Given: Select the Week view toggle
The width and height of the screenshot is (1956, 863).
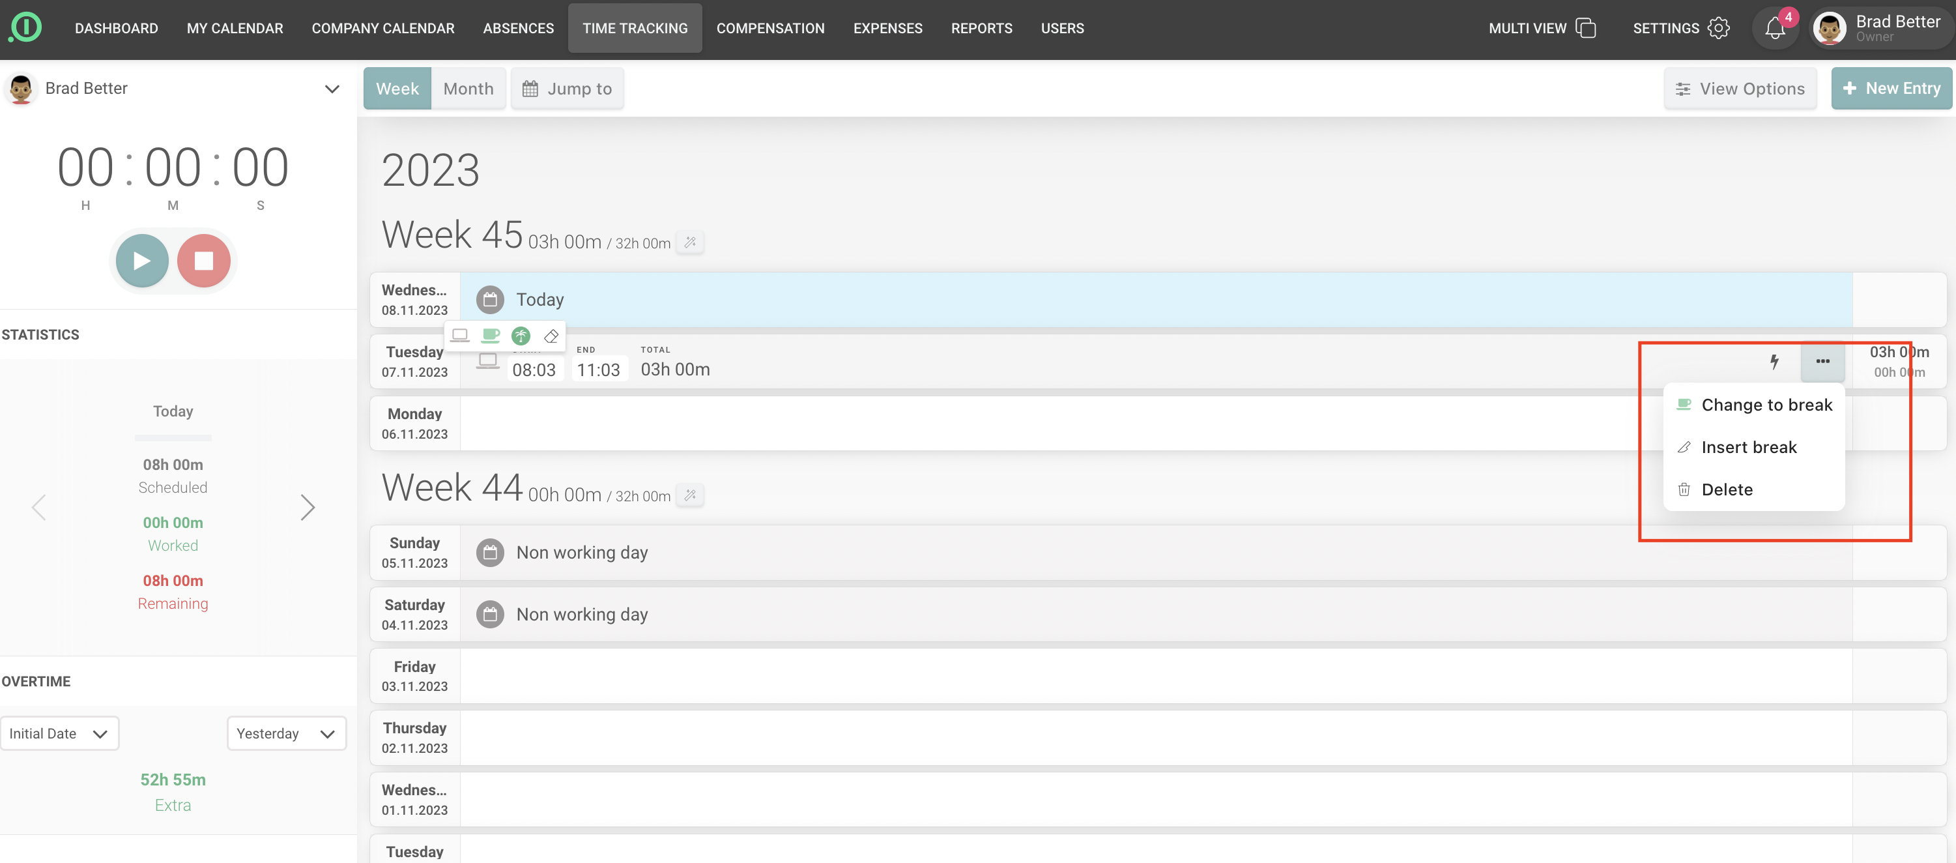Looking at the screenshot, I should [x=397, y=89].
